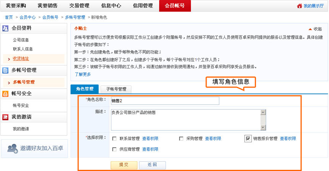Click the 角色名称 input field
Screen dimensions: 329x171
point(164,101)
